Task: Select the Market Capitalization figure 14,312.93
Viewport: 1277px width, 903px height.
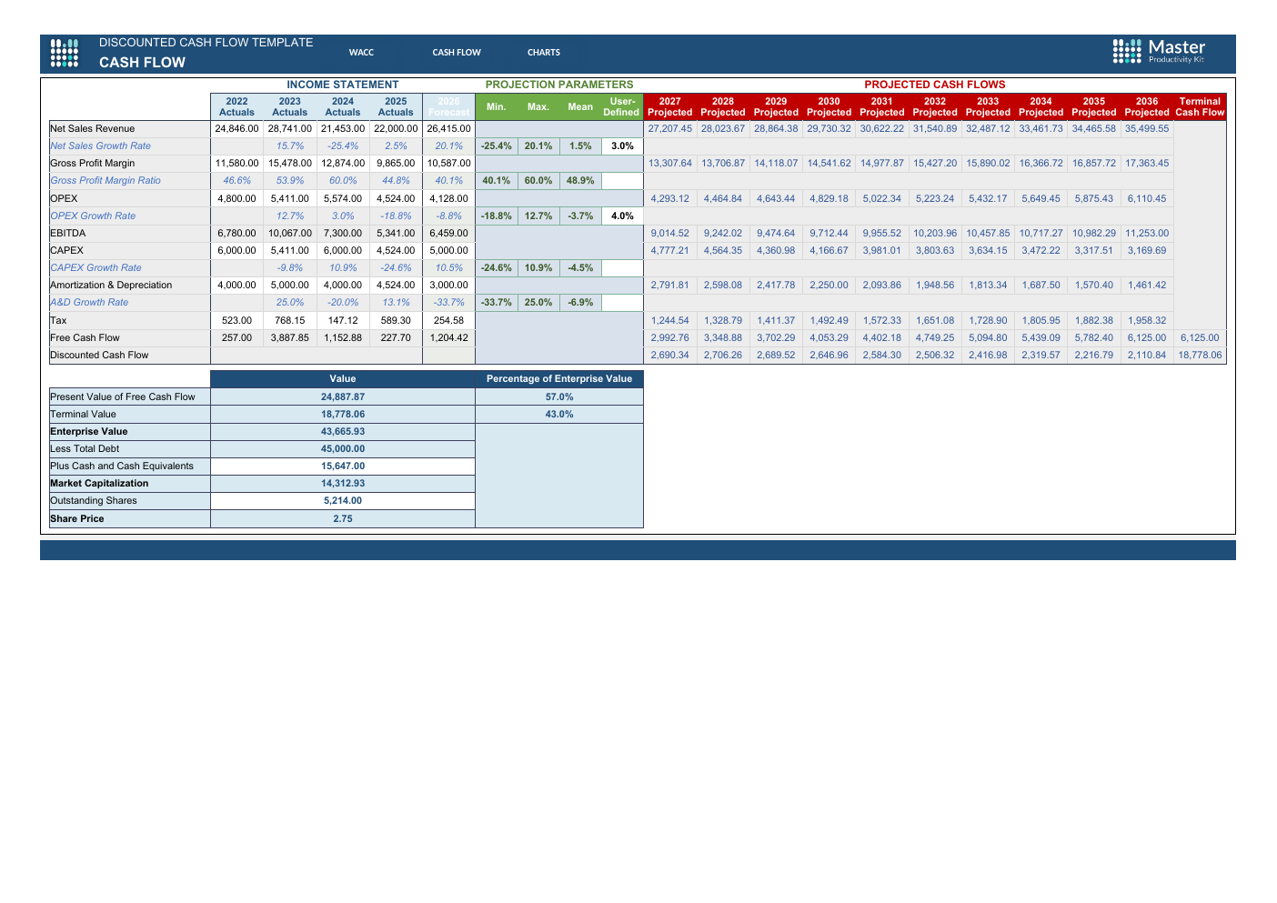Action: click(343, 484)
